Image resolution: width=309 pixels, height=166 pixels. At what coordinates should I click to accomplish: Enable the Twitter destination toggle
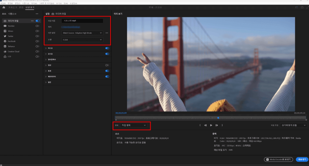tap(37, 36)
